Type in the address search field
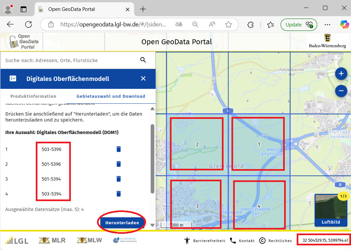The height and width of the screenshot is (250, 351). (x=66, y=60)
